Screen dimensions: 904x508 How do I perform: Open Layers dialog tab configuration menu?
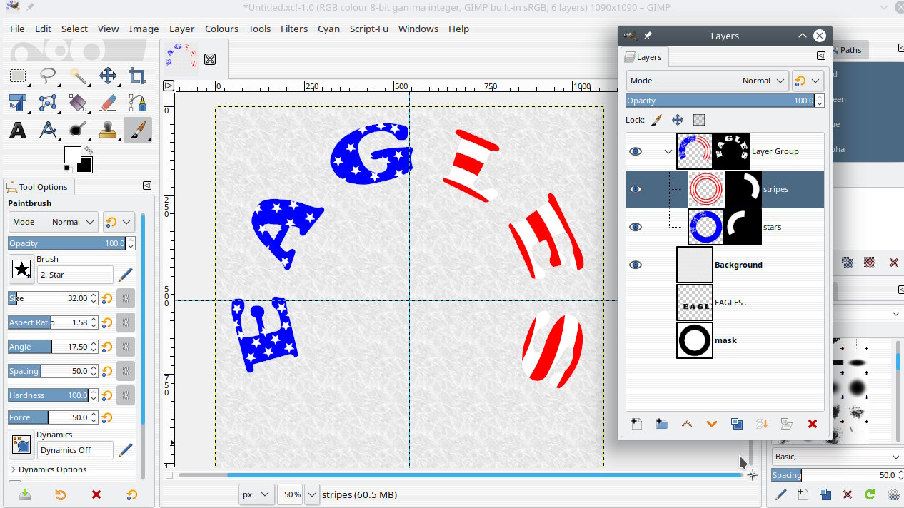[x=820, y=56]
